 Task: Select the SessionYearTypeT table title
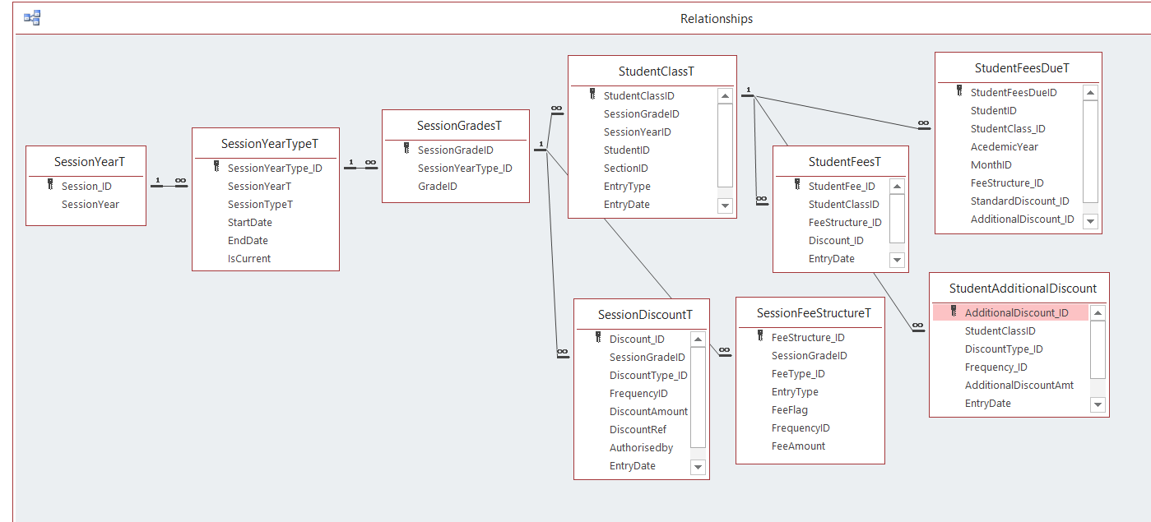269,144
